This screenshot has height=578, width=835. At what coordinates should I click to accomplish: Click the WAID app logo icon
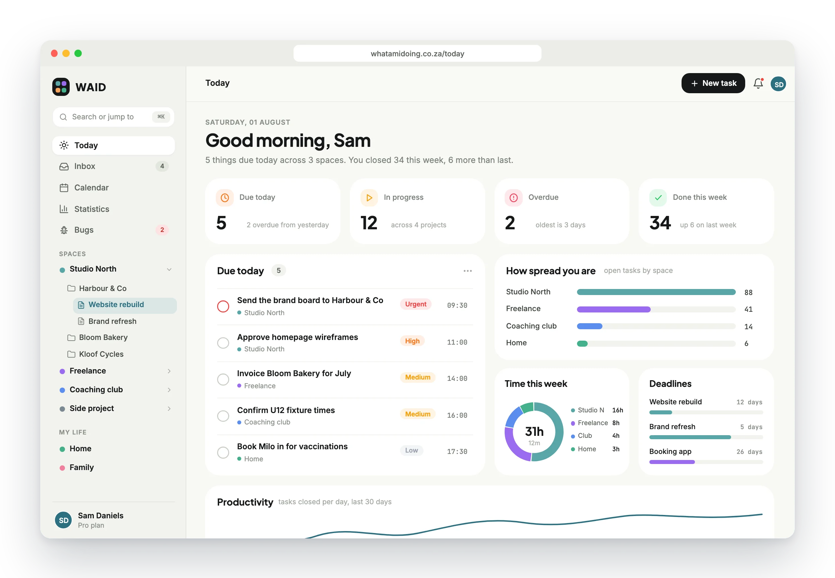[x=61, y=87]
